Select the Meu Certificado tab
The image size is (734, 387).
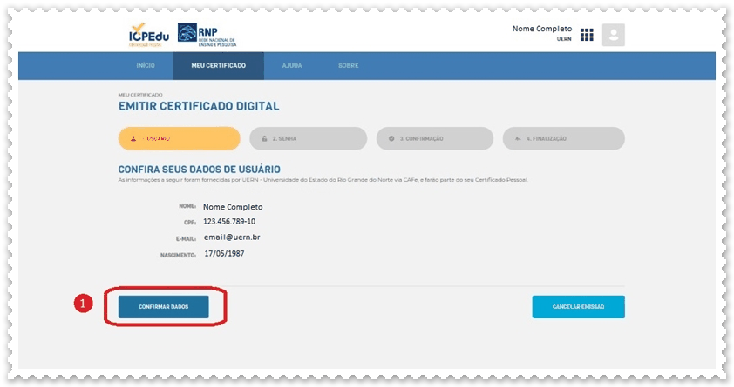pos(218,66)
